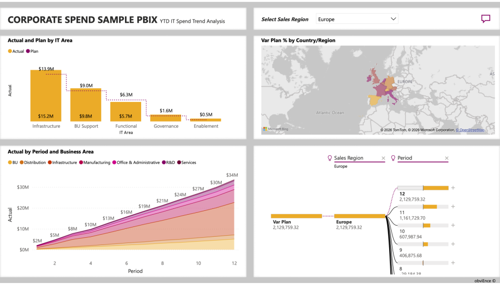The width and height of the screenshot is (500, 285).
Task: Remove the Period level with X
Action: pyautogui.click(x=447, y=158)
